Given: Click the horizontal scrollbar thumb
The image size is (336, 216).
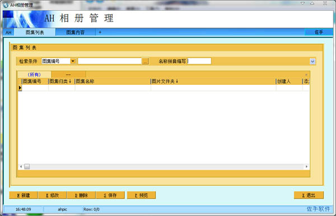Looking at the screenshot, I should (x=27, y=166).
